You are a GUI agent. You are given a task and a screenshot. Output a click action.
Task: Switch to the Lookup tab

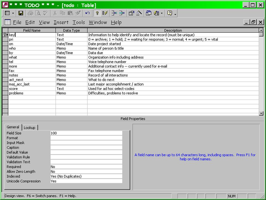coord(30,127)
